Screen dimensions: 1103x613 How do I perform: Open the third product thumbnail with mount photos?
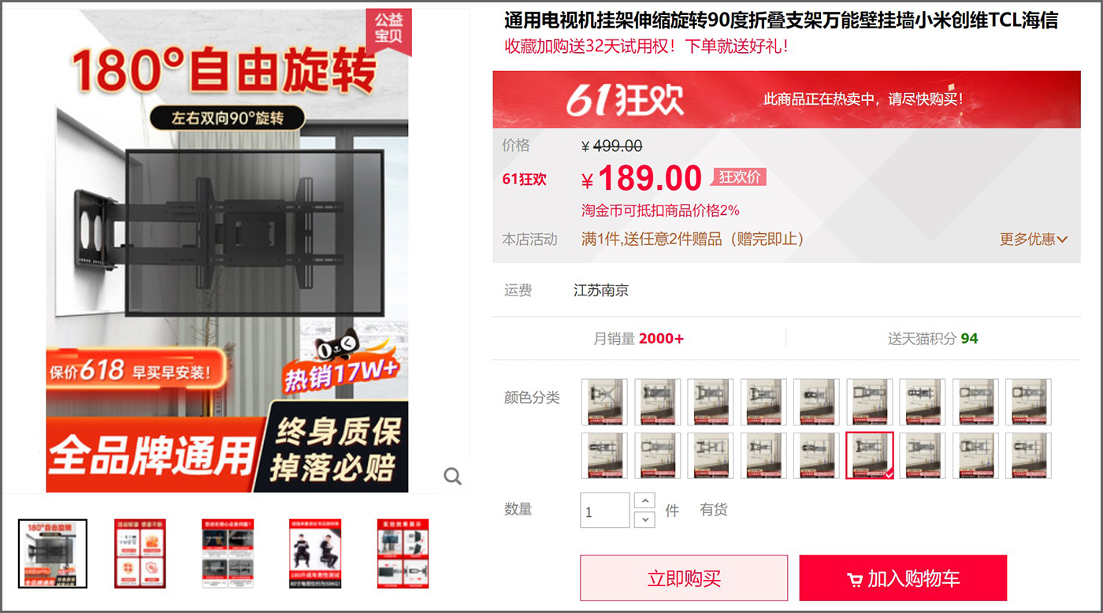point(228,553)
